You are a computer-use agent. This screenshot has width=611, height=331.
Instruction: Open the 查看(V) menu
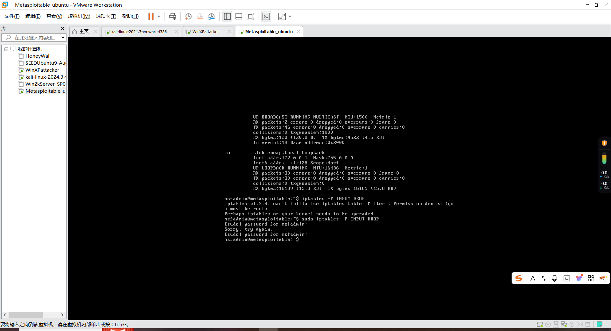tap(54, 16)
